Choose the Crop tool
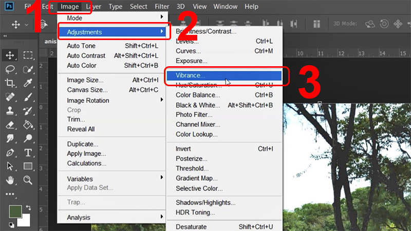The image size is (411, 231). (10, 83)
